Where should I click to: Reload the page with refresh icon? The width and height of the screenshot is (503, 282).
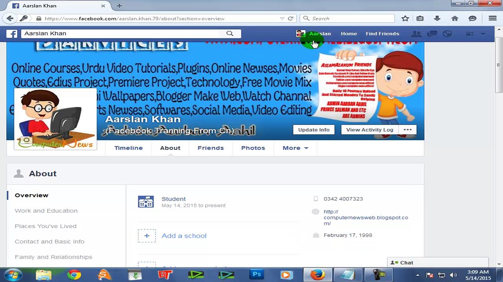pyautogui.click(x=290, y=18)
